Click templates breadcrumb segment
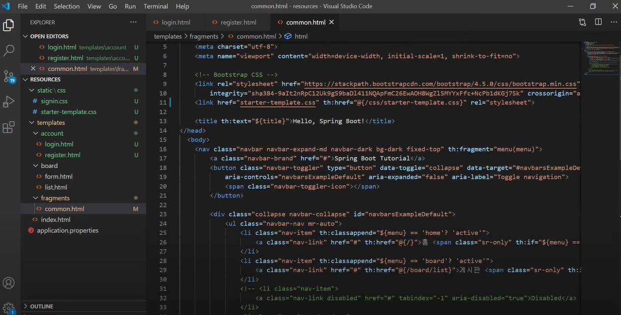 click(x=168, y=36)
